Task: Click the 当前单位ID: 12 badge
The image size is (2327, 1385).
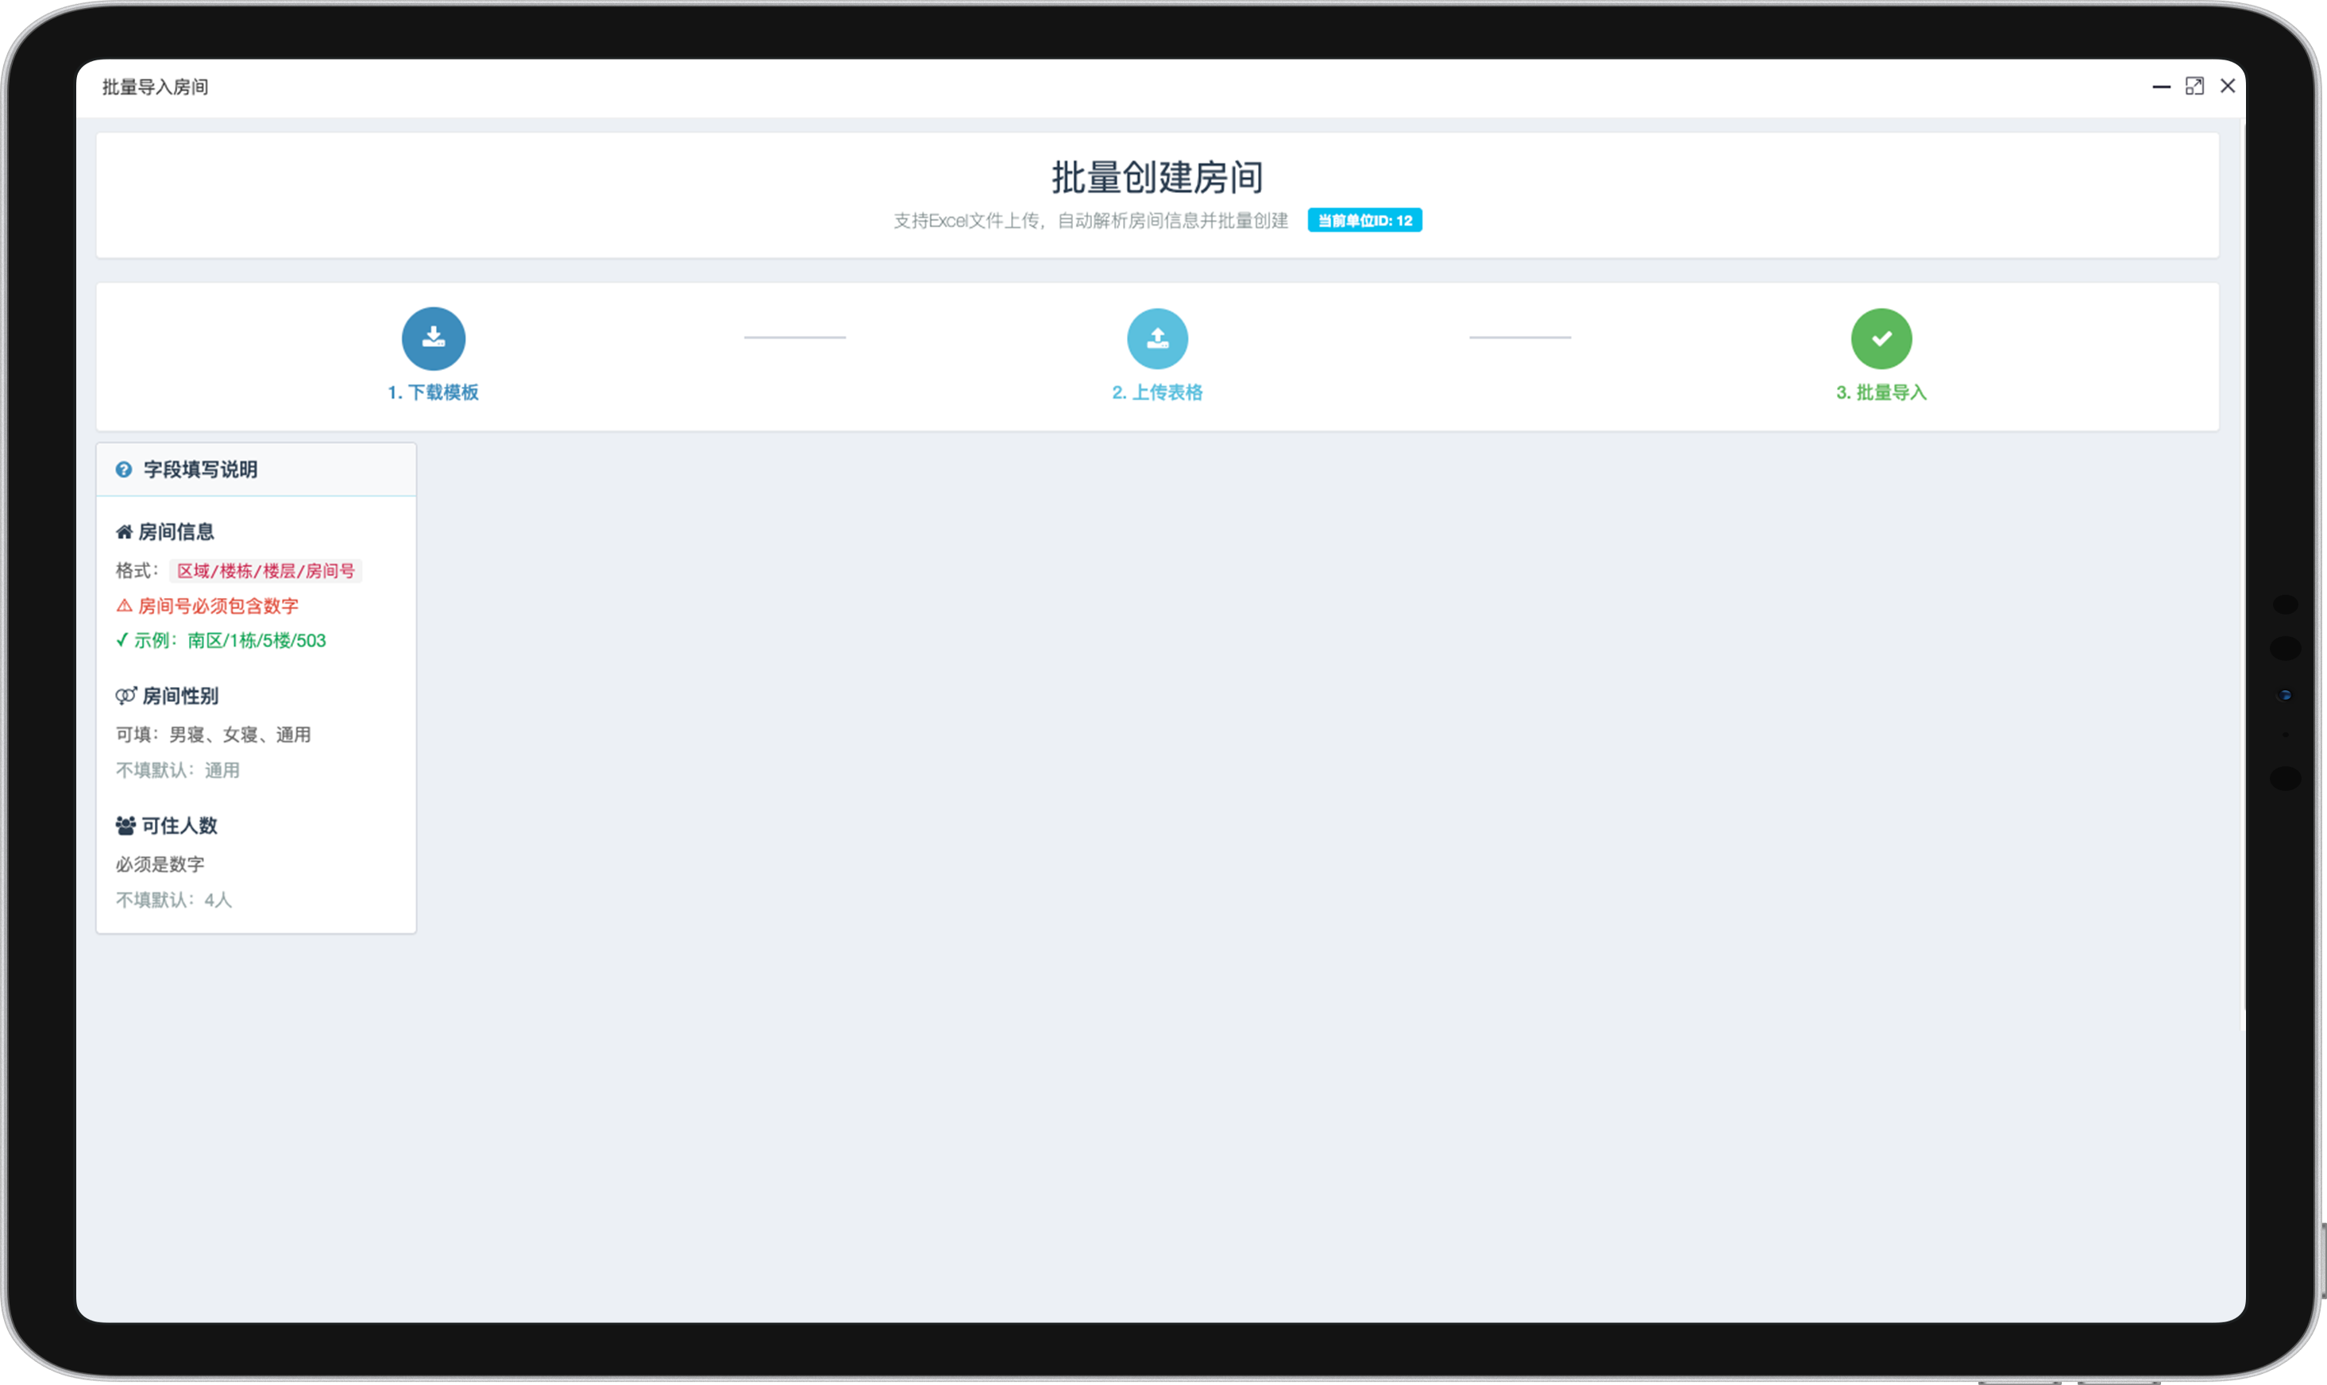Action: pos(1364,220)
